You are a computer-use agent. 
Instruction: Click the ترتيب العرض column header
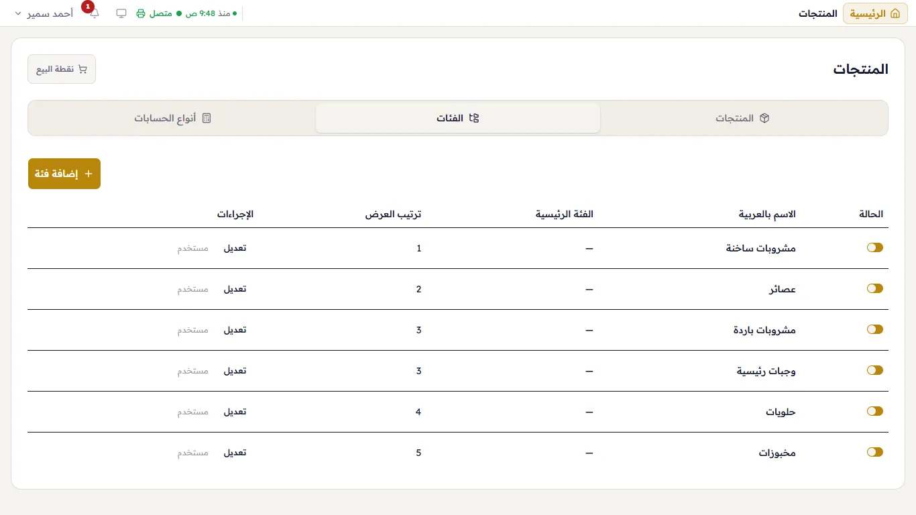pos(394,215)
